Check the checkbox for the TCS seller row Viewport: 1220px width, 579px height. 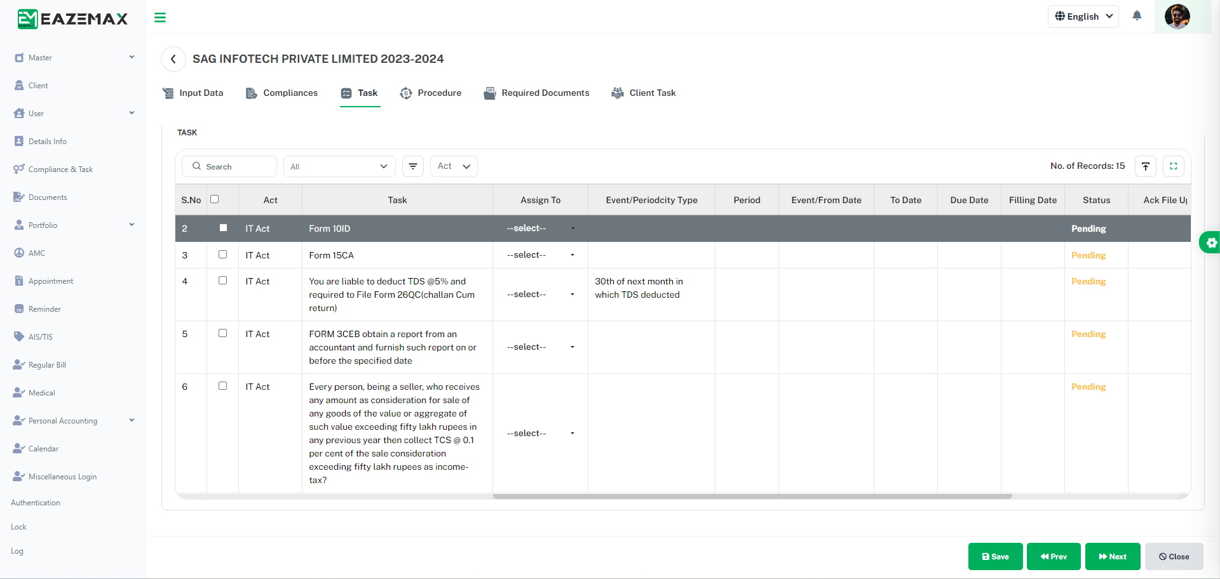click(x=223, y=386)
